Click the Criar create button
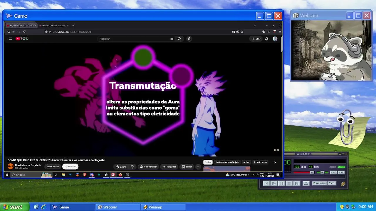 [x=256, y=39]
